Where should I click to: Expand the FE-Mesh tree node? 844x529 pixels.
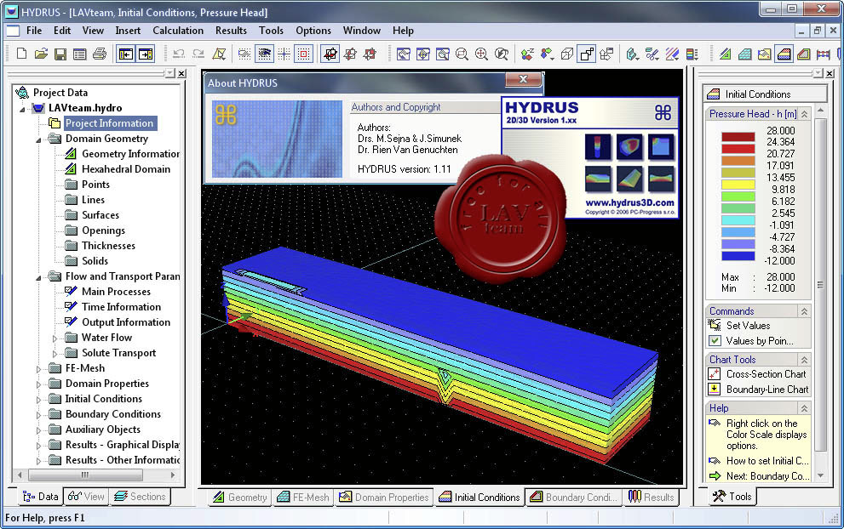[x=38, y=369]
